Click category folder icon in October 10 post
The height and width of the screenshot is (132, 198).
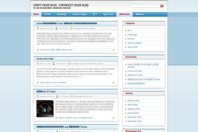click(71, 28)
